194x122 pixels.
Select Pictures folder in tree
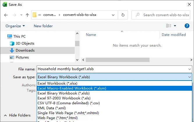pyautogui.click(x=22, y=57)
